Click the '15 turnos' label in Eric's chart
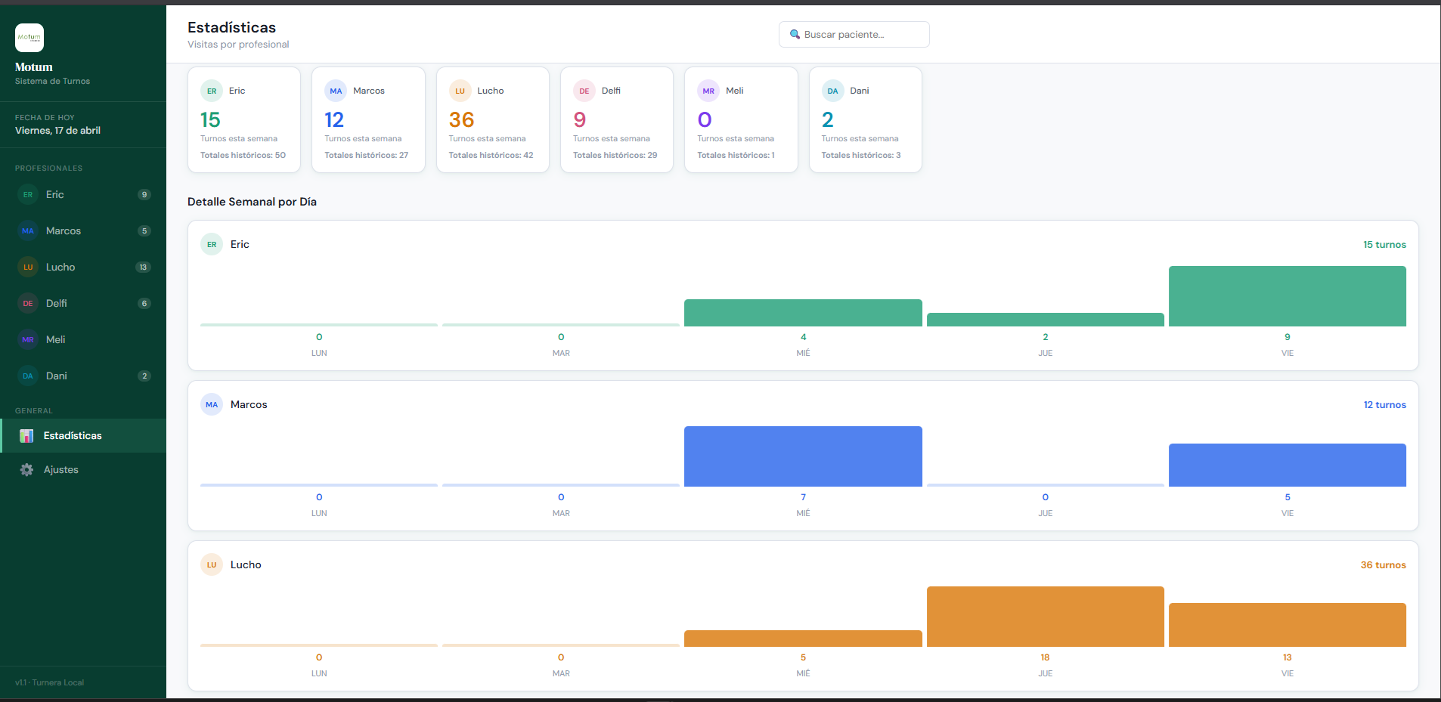This screenshot has height=702, width=1441. (x=1384, y=245)
